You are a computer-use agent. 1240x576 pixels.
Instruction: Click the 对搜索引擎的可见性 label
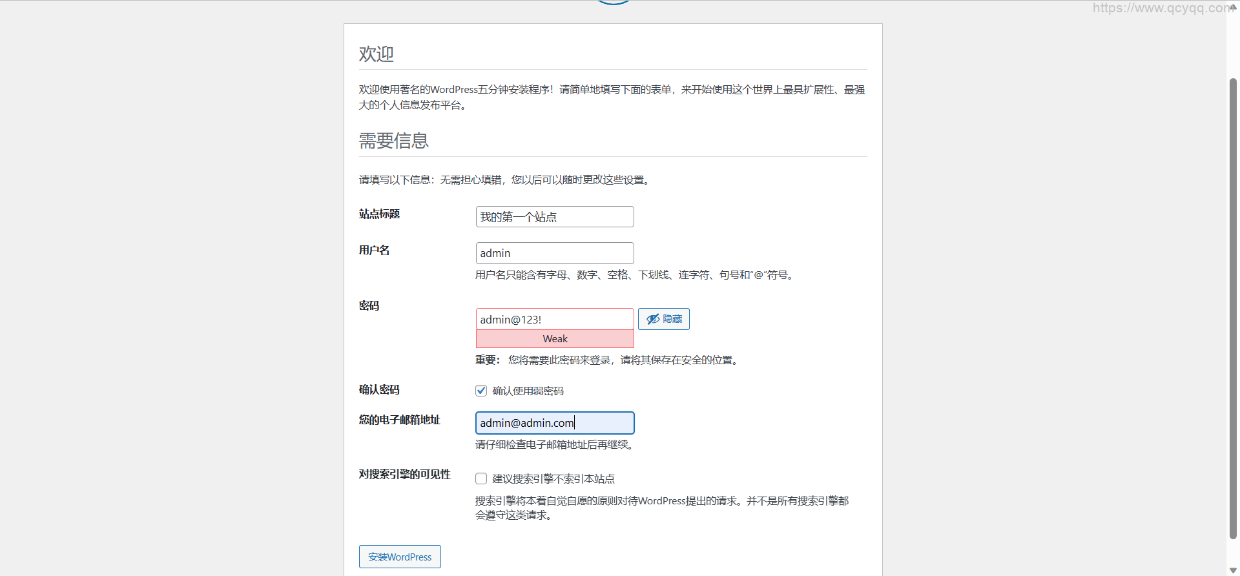[x=404, y=475]
